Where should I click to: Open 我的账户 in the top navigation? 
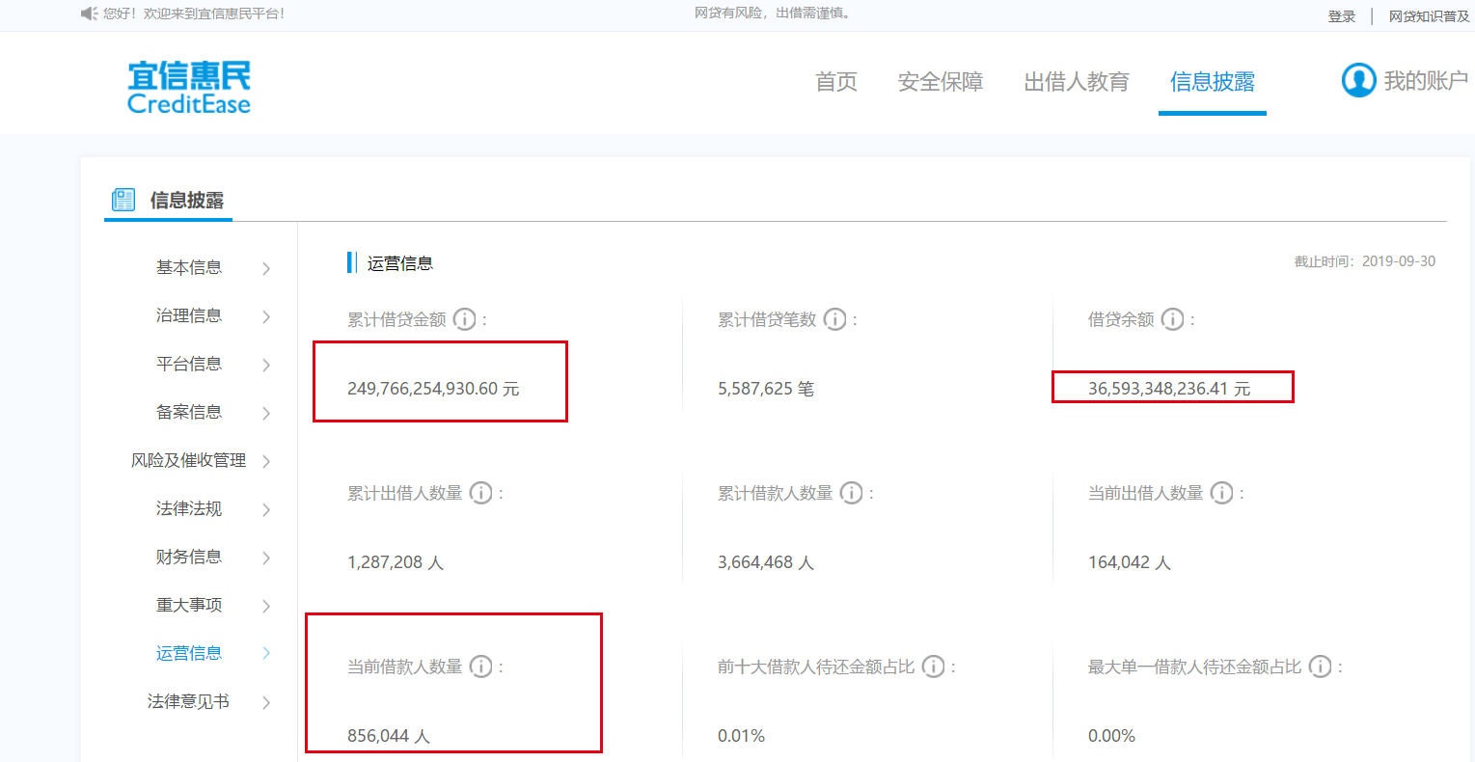pos(1426,81)
